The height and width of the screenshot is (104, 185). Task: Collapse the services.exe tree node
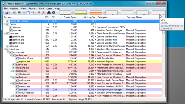[8, 52]
